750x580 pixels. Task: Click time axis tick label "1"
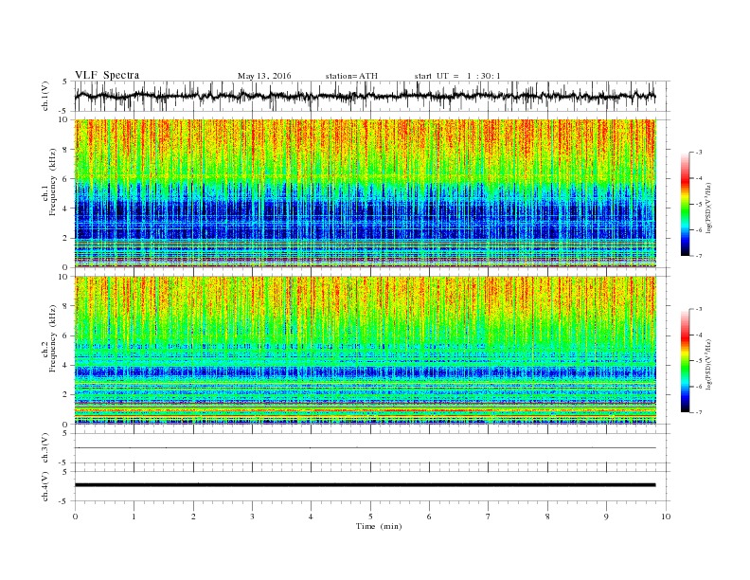pyautogui.click(x=134, y=517)
